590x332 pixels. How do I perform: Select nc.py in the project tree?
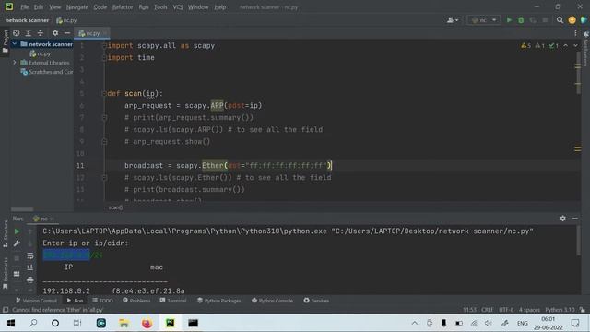pyautogui.click(x=40, y=53)
